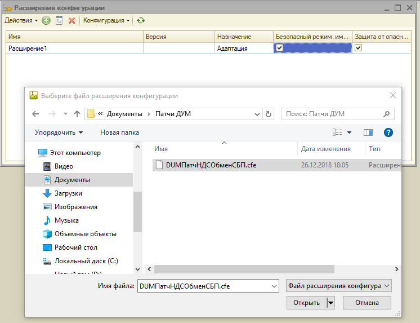Open the Упорядочить dropdown menu

click(x=59, y=132)
